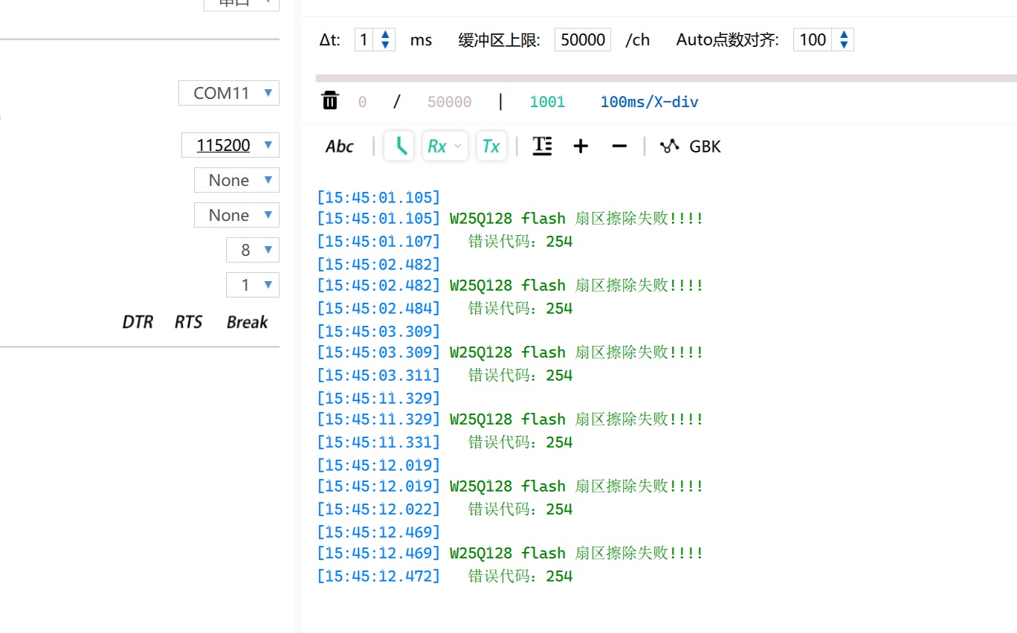This screenshot has height=633, width=1017.
Task: Decrement Δt with the down arrow
Action: point(385,45)
